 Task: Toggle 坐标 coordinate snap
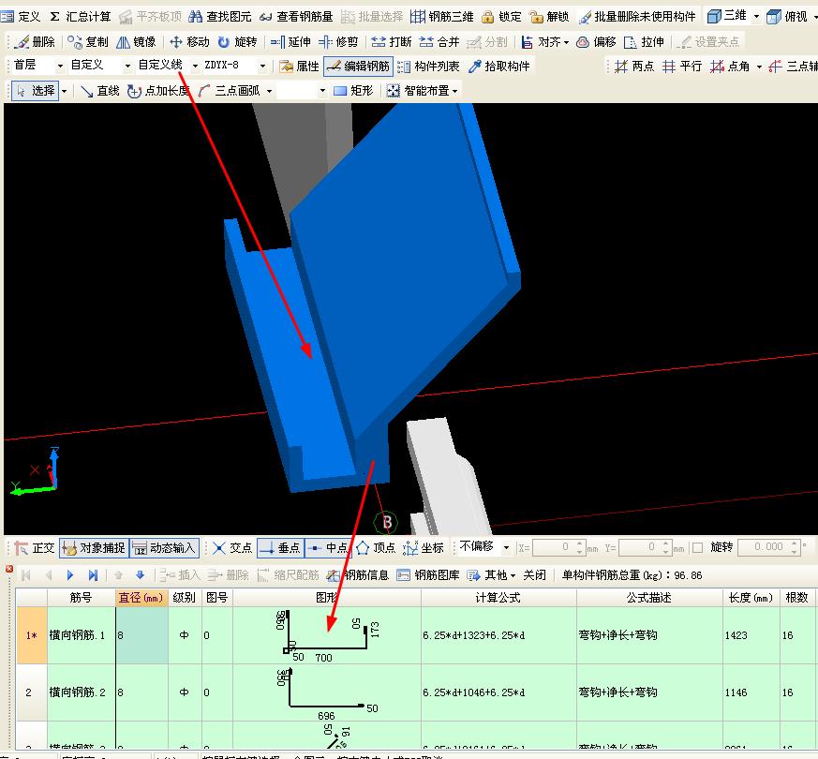click(x=424, y=548)
